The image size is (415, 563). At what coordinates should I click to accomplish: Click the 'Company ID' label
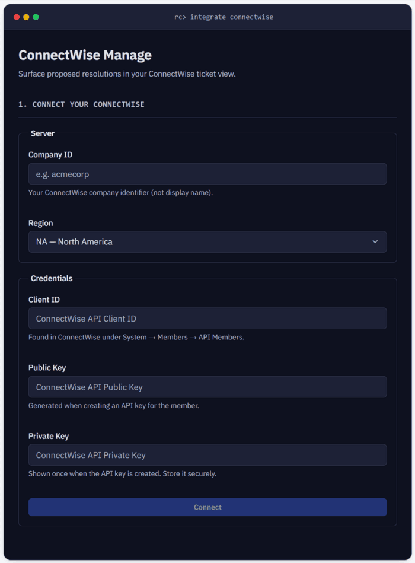[50, 155]
